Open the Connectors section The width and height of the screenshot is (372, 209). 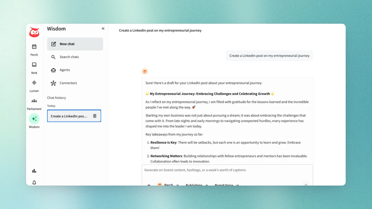(75, 83)
